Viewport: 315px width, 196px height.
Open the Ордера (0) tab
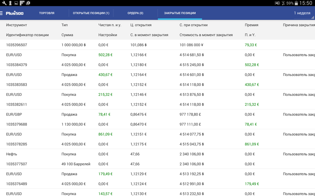135,13
